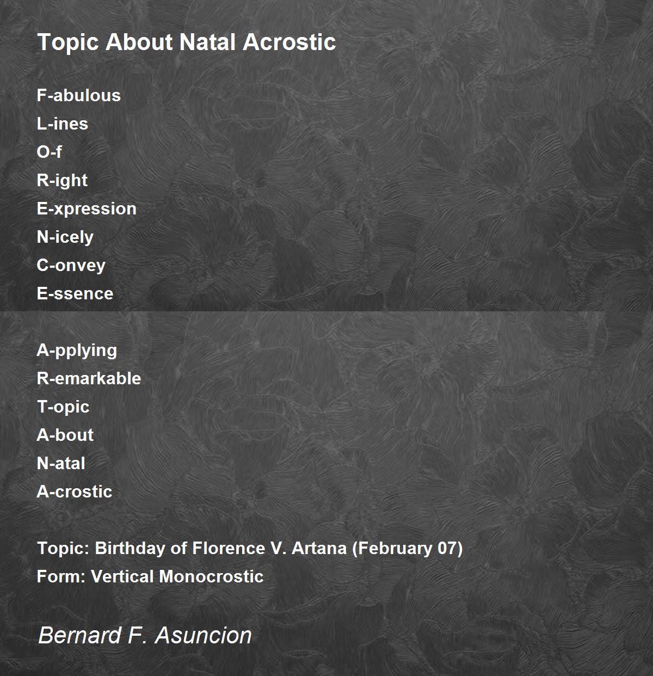Click the line 'E-ssence'
This screenshot has width=653, height=676.
click(75, 293)
